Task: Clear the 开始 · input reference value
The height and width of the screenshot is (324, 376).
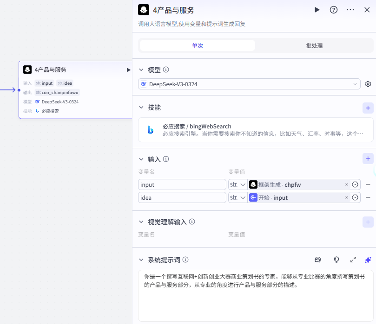Action: 347,197
